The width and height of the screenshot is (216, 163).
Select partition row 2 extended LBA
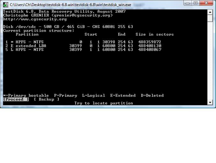point(83,46)
